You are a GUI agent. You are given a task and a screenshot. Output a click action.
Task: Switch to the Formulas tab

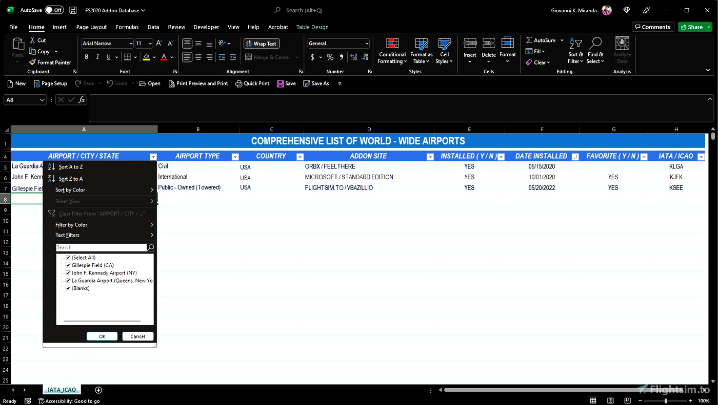[127, 27]
